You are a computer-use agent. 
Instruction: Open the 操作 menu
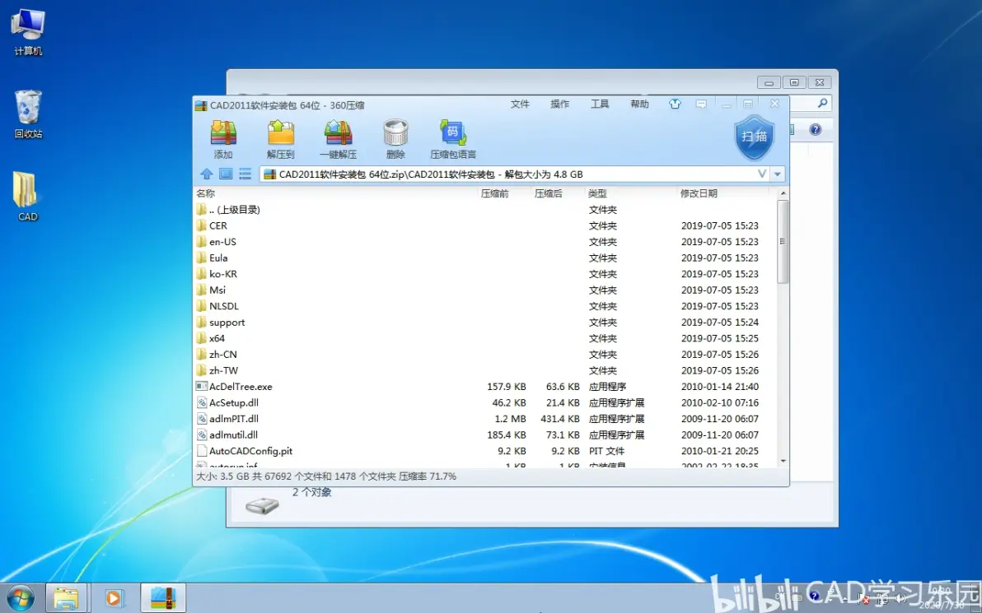click(560, 104)
